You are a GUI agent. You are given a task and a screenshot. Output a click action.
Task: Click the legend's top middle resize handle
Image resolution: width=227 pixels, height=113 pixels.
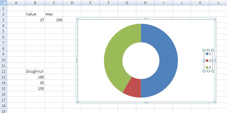coord(208,50)
